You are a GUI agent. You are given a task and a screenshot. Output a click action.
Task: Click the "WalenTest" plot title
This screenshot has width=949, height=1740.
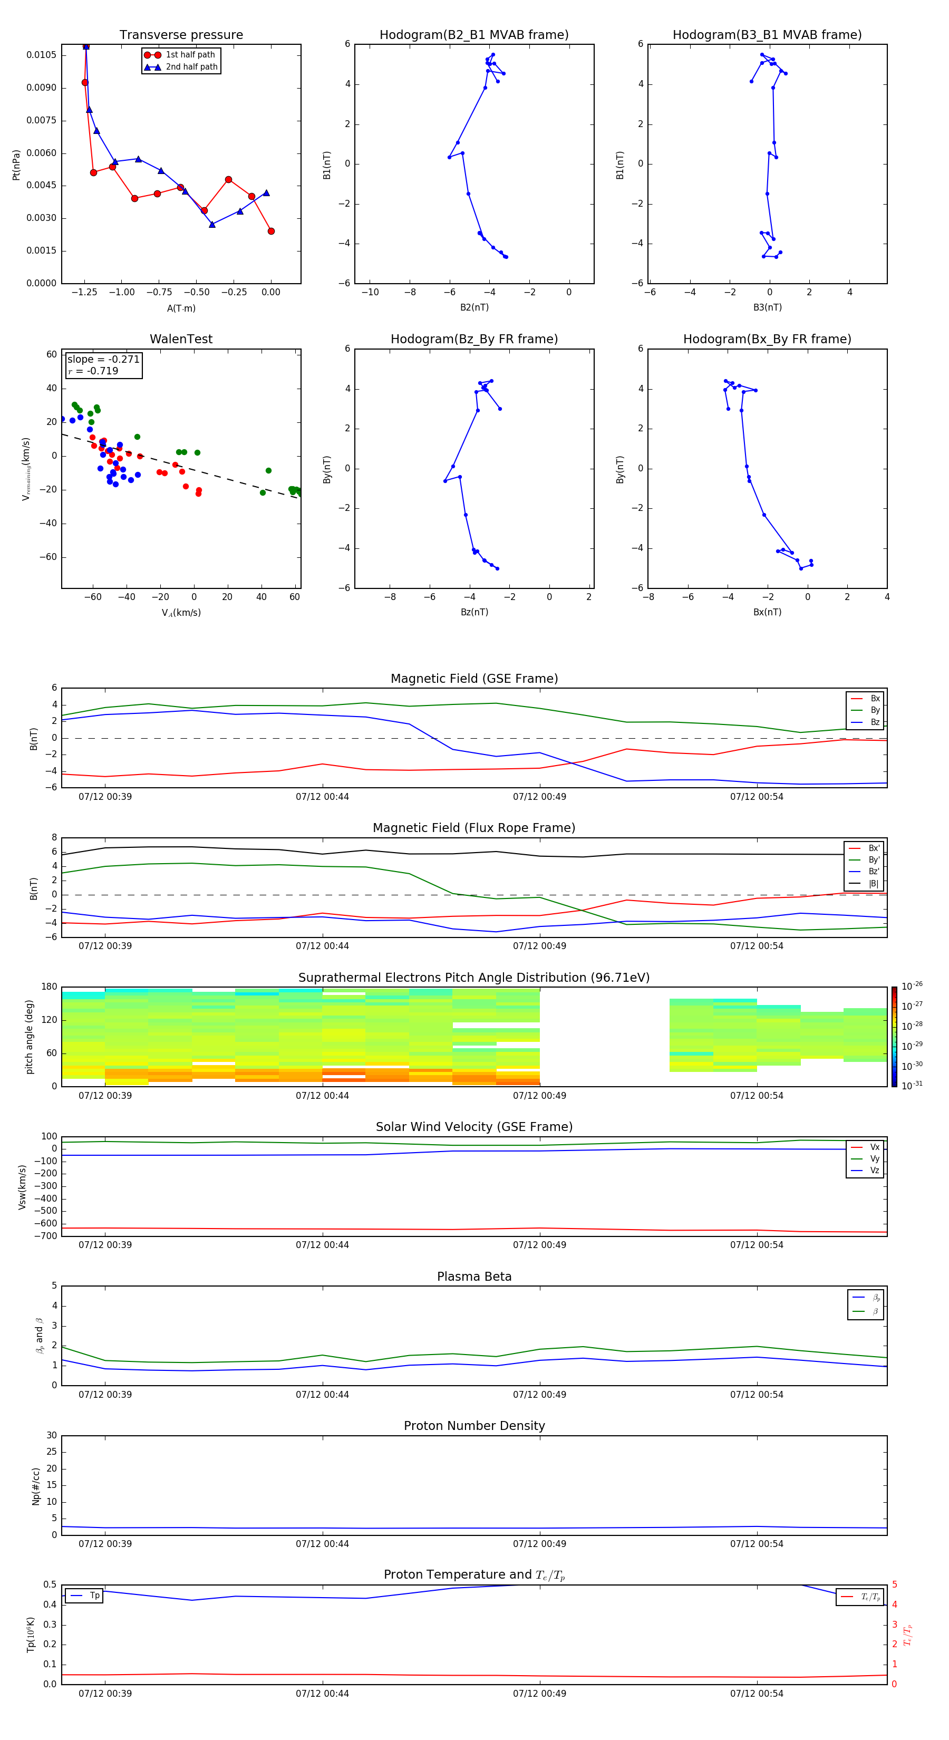[181, 339]
